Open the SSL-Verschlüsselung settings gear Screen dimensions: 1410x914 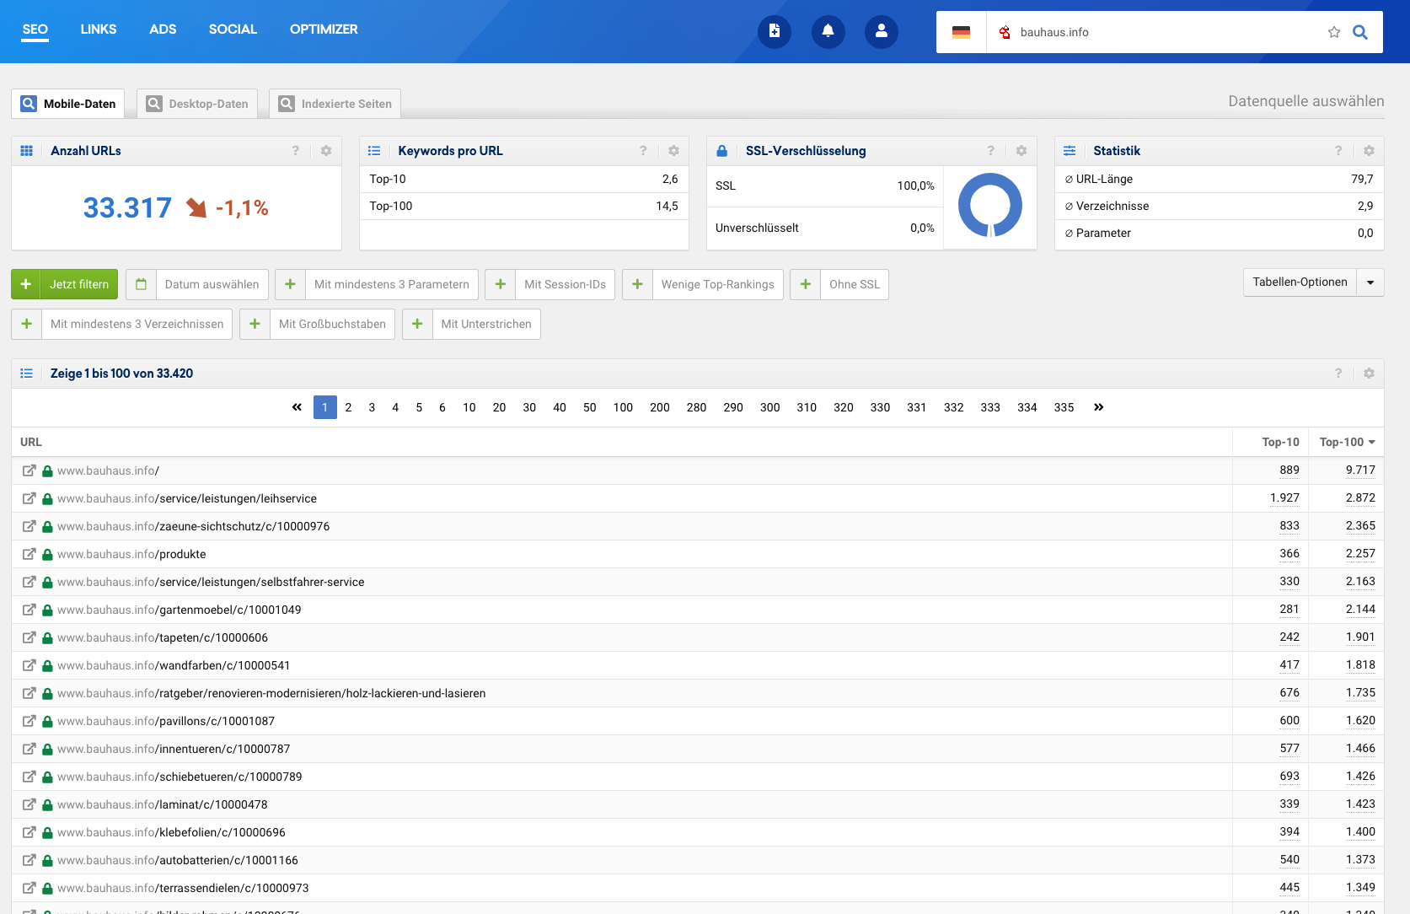coord(1021,151)
